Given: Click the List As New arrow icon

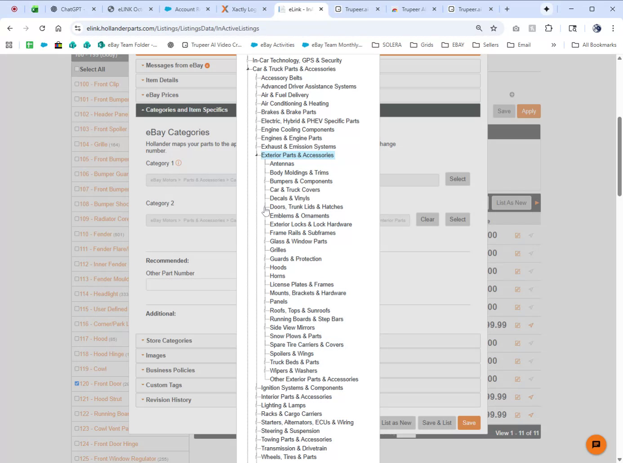Looking at the screenshot, I should tap(537, 203).
